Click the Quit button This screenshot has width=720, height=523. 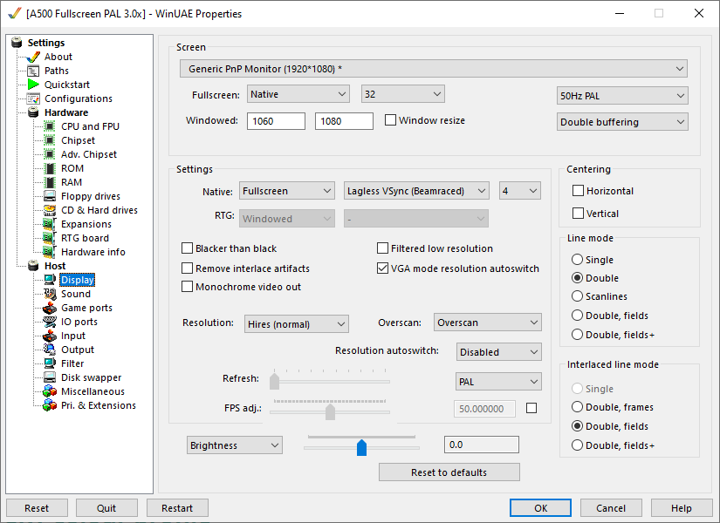tap(106, 508)
